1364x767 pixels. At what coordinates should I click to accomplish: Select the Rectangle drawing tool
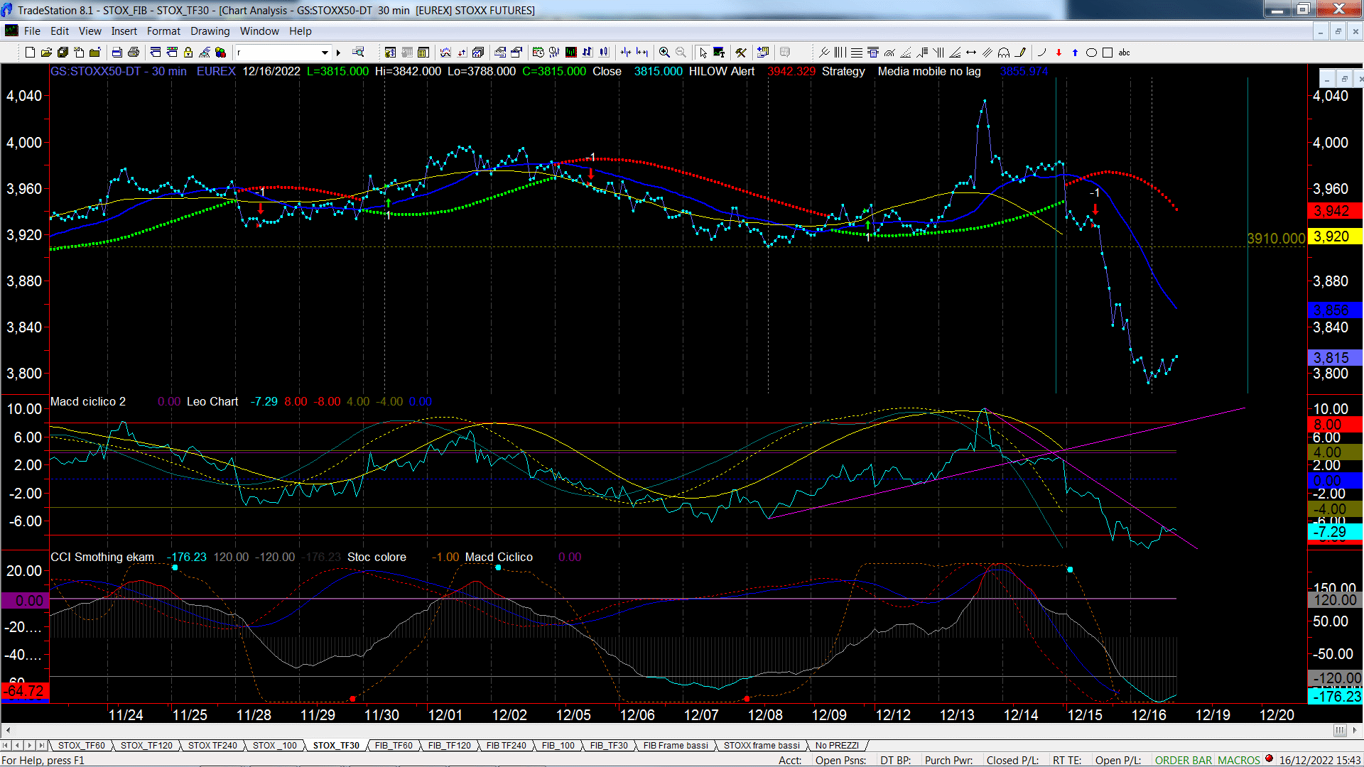tap(1108, 53)
